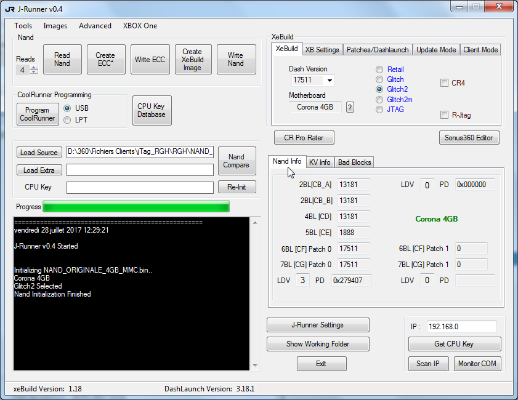Open the CPU Key Database
Viewport: 518px width, 400px height.
coord(152,111)
